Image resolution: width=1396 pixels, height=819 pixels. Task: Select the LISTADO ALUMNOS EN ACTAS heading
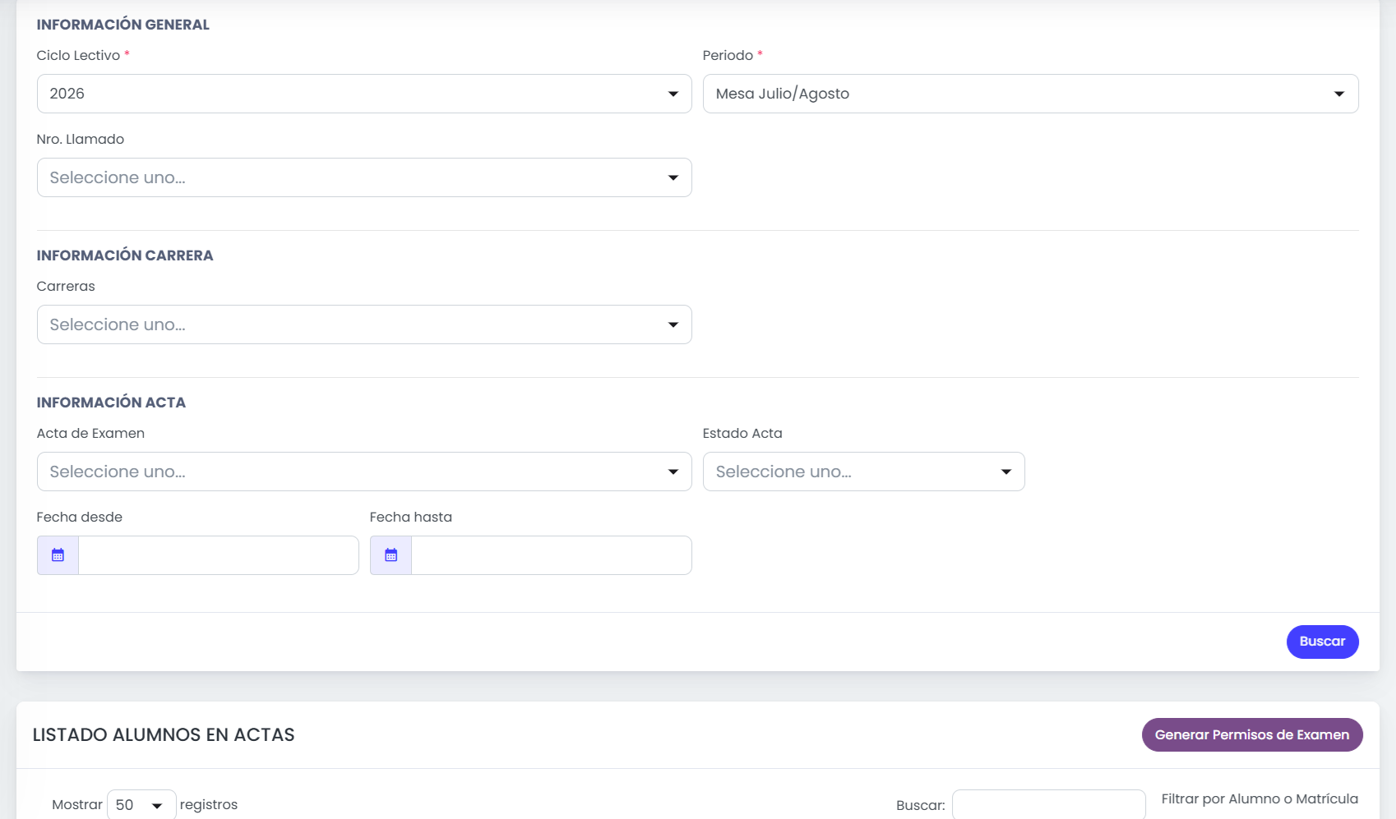point(164,734)
